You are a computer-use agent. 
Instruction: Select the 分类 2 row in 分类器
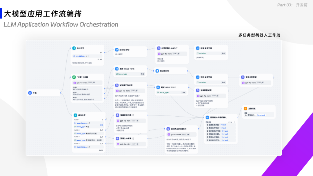88,93
